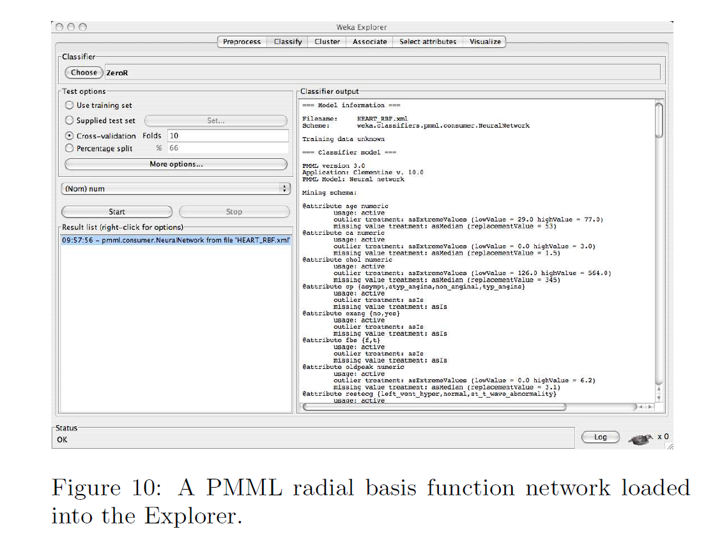Image resolution: width=722 pixels, height=540 pixels.
Task: Select the Cross-validation radio button
Action: pyautogui.click(x=69, y=136)
